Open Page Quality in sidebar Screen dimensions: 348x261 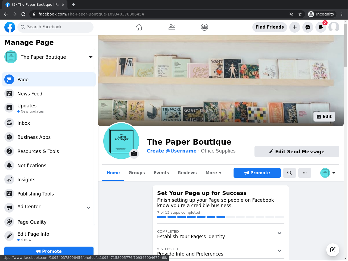tap(49, 222)
